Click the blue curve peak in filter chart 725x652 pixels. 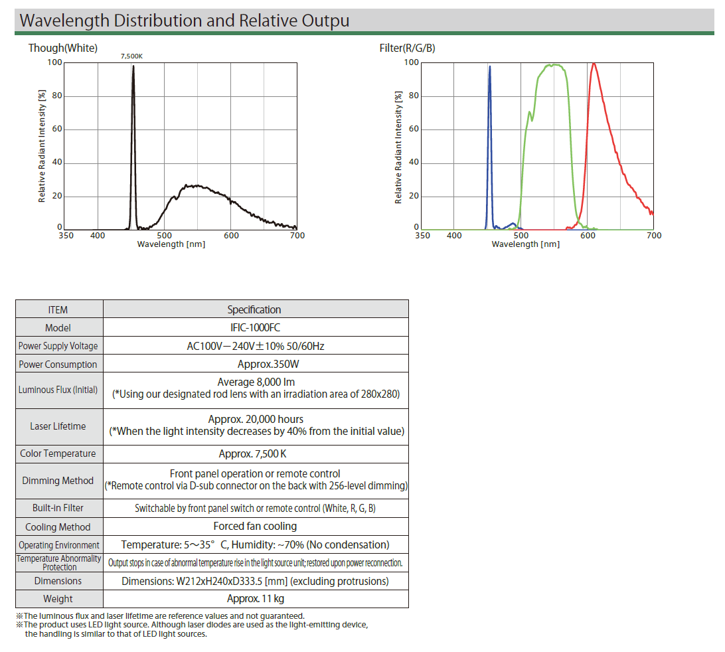pos(489,68)
